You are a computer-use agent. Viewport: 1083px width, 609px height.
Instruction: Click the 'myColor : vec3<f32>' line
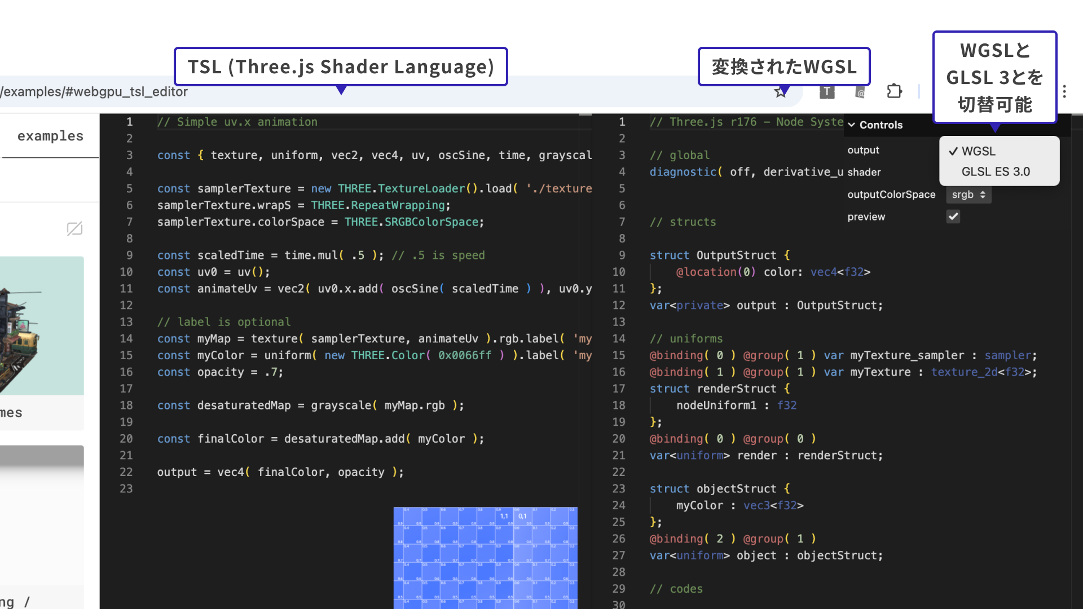pos(739,506)
